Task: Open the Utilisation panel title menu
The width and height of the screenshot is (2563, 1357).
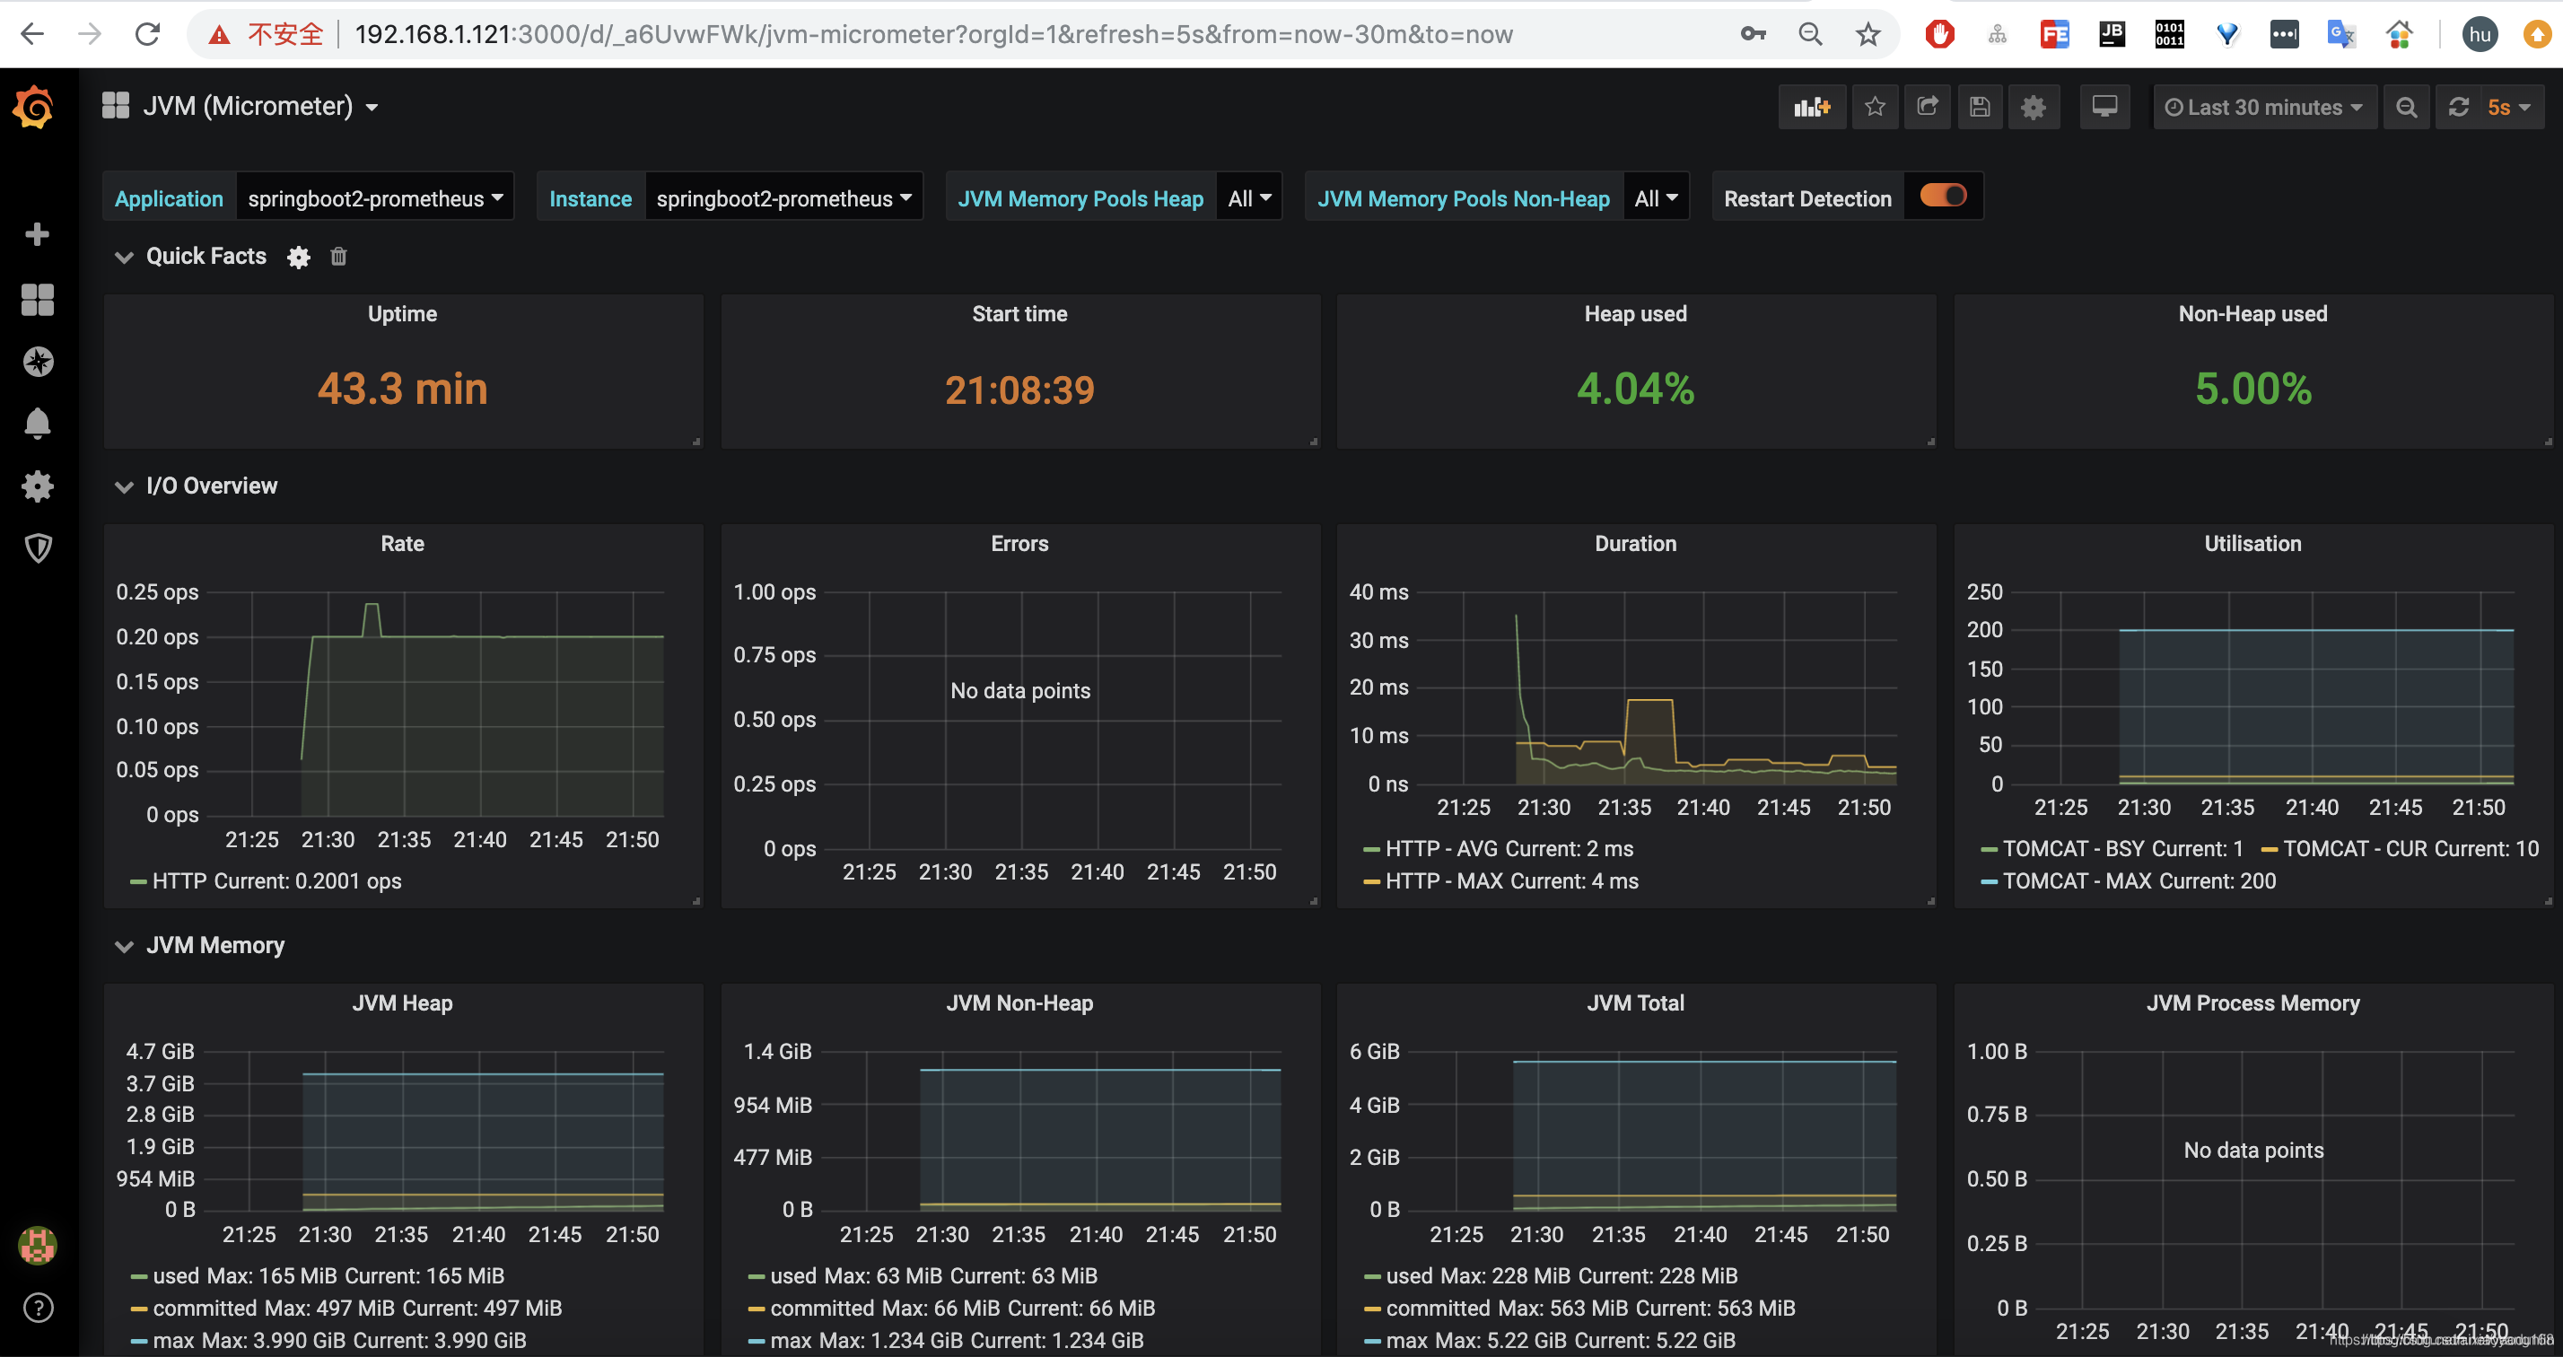Action: pyautogui.click(x=2252, y=544)
